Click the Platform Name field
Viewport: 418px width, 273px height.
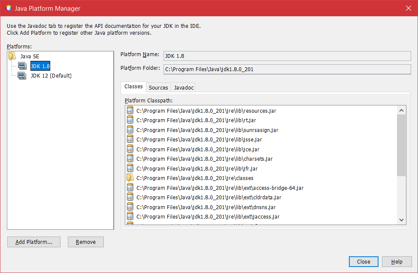tap(287, 56)
